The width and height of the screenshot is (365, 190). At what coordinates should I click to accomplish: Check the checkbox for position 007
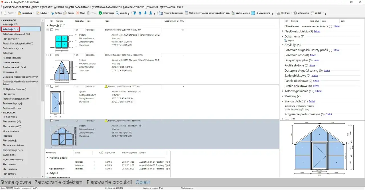52,86
